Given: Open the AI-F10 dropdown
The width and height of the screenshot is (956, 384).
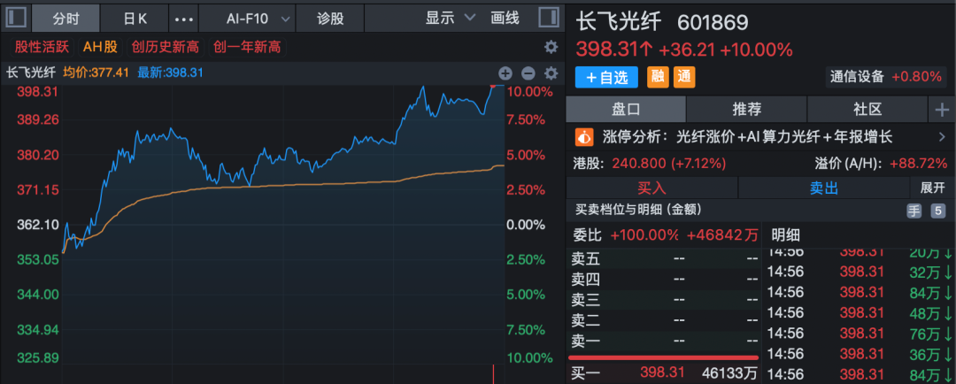Looking at the screenshot, I should pyautogui.click(x=258, y=18).
